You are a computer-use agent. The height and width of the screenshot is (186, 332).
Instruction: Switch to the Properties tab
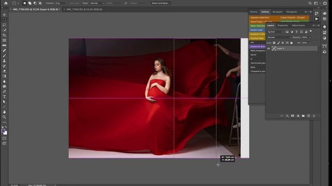click(x=283, y=25)
